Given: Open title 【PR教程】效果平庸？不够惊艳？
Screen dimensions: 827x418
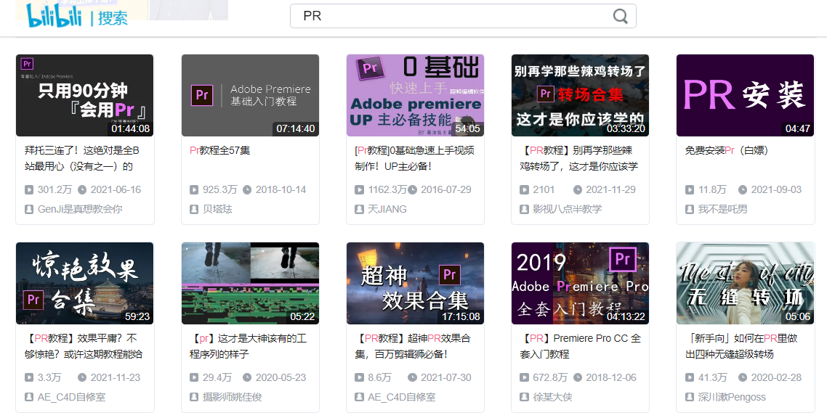Looking at the screenshot, I should coord(84,346).
